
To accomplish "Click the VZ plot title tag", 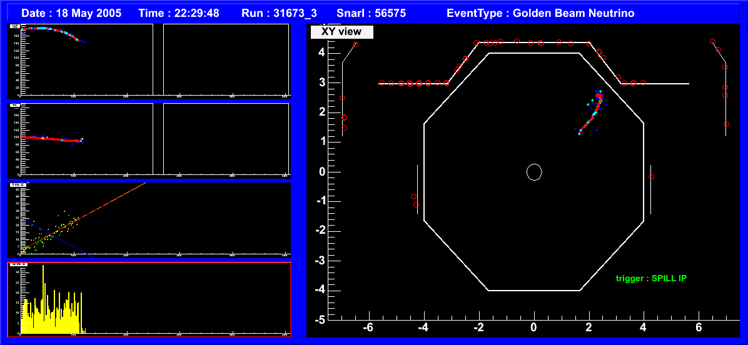I will click(14, 105).
